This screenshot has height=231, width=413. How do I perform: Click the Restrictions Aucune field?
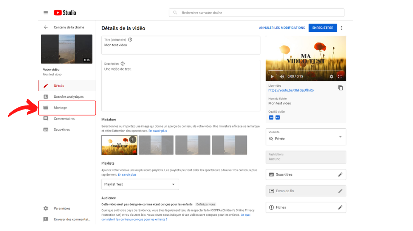point(306,157)
